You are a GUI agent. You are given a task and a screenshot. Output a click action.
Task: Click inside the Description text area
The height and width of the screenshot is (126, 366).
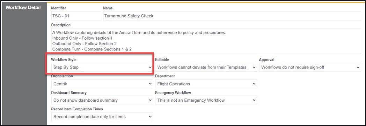206,41
